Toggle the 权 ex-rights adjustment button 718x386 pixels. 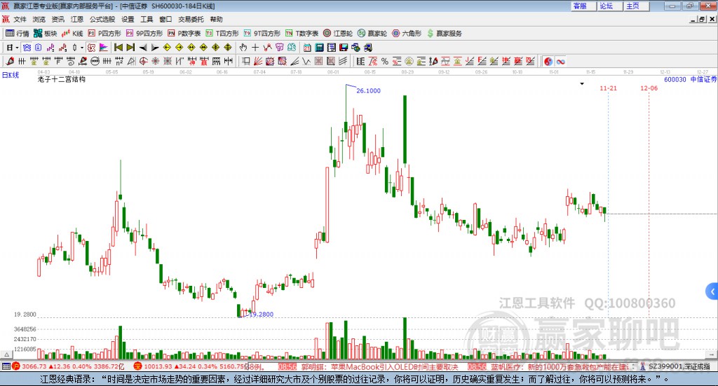91,48
